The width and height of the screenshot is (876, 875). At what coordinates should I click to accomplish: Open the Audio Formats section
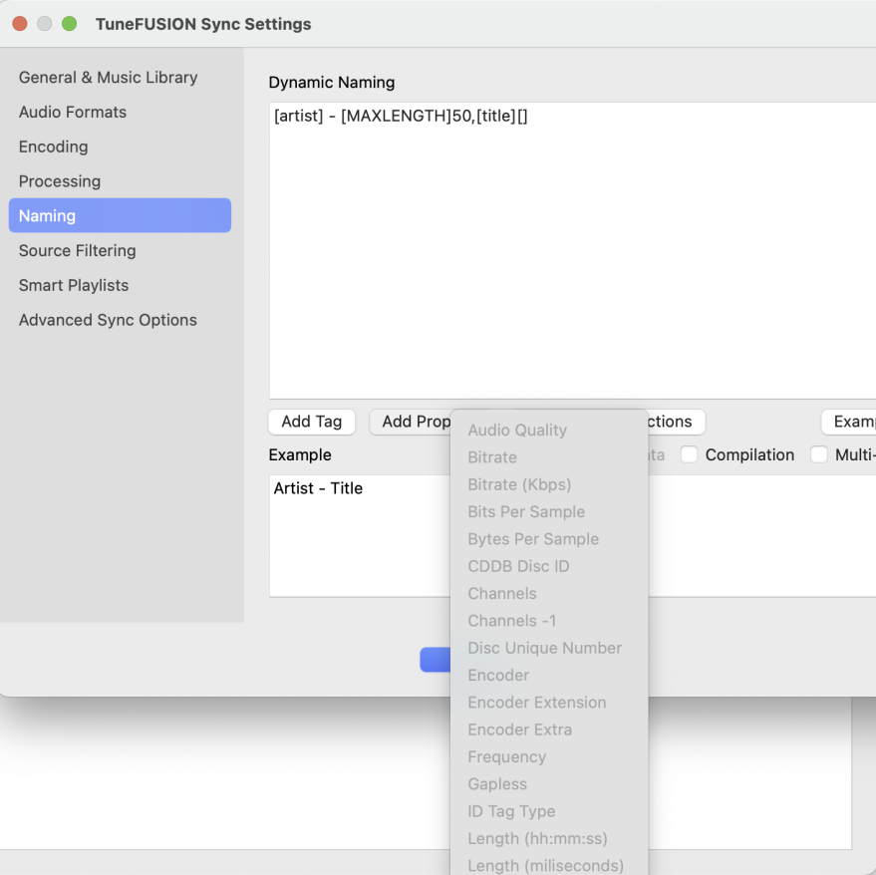73,112
